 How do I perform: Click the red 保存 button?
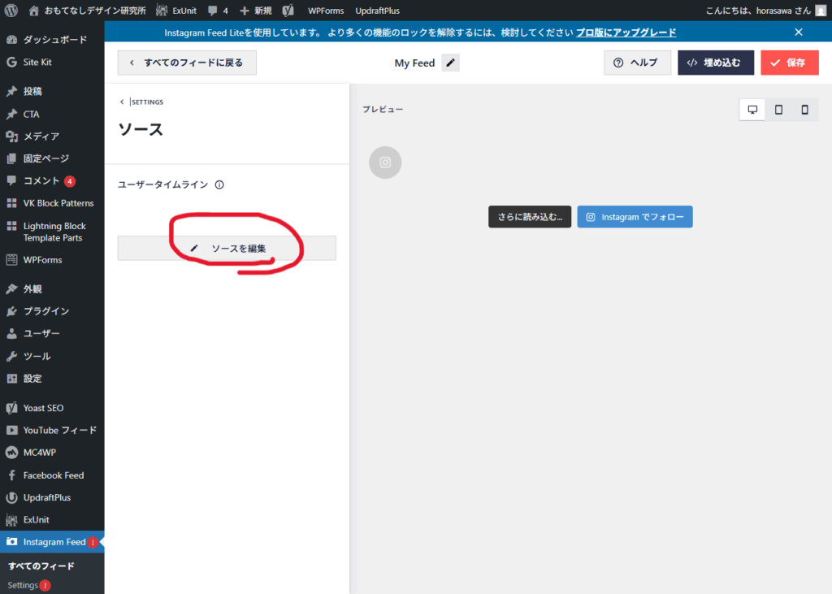click(x=789, y=63)
